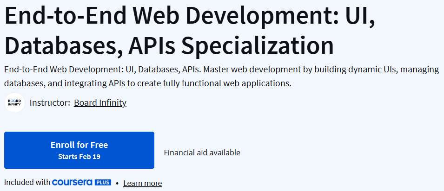Click the Enroll for Free button
Viewport: 444px width, 191px height.
[79, 150]
